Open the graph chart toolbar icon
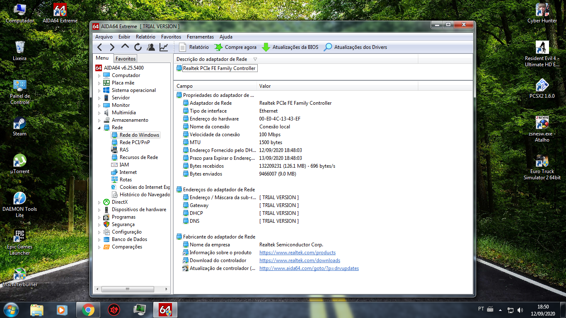Screen dimensions: 566x318 [x=164, y=47]
